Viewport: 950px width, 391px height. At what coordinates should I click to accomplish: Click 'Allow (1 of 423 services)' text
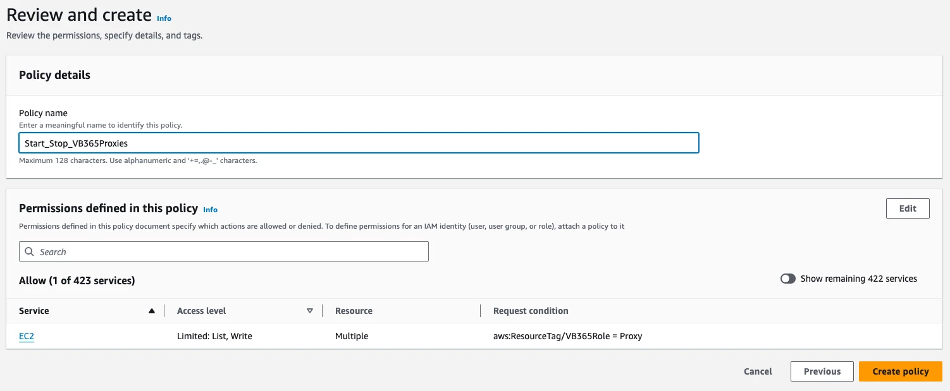click(x=77, y=280)
